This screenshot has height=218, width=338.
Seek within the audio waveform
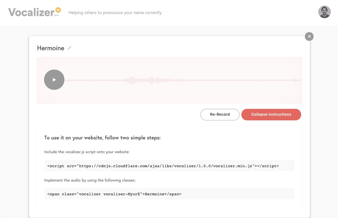(x=183, y=80)
